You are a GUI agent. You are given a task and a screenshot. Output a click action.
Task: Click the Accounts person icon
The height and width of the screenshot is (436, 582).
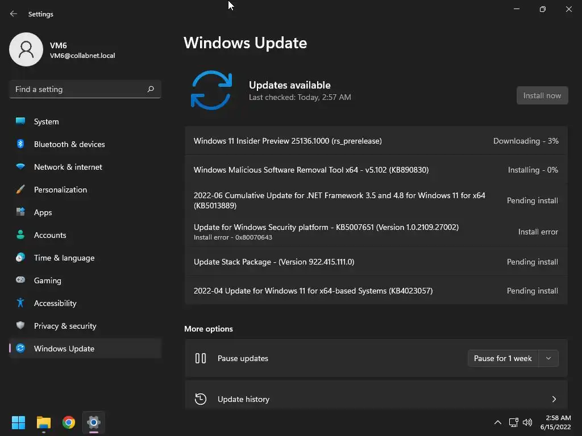[20, 234]
